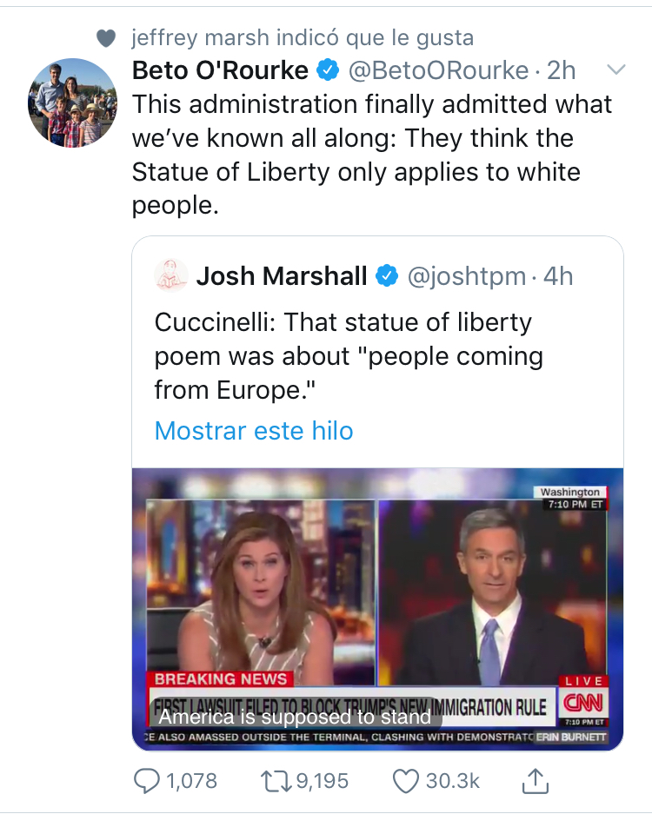Play the embedded CNN video clip

377,610
